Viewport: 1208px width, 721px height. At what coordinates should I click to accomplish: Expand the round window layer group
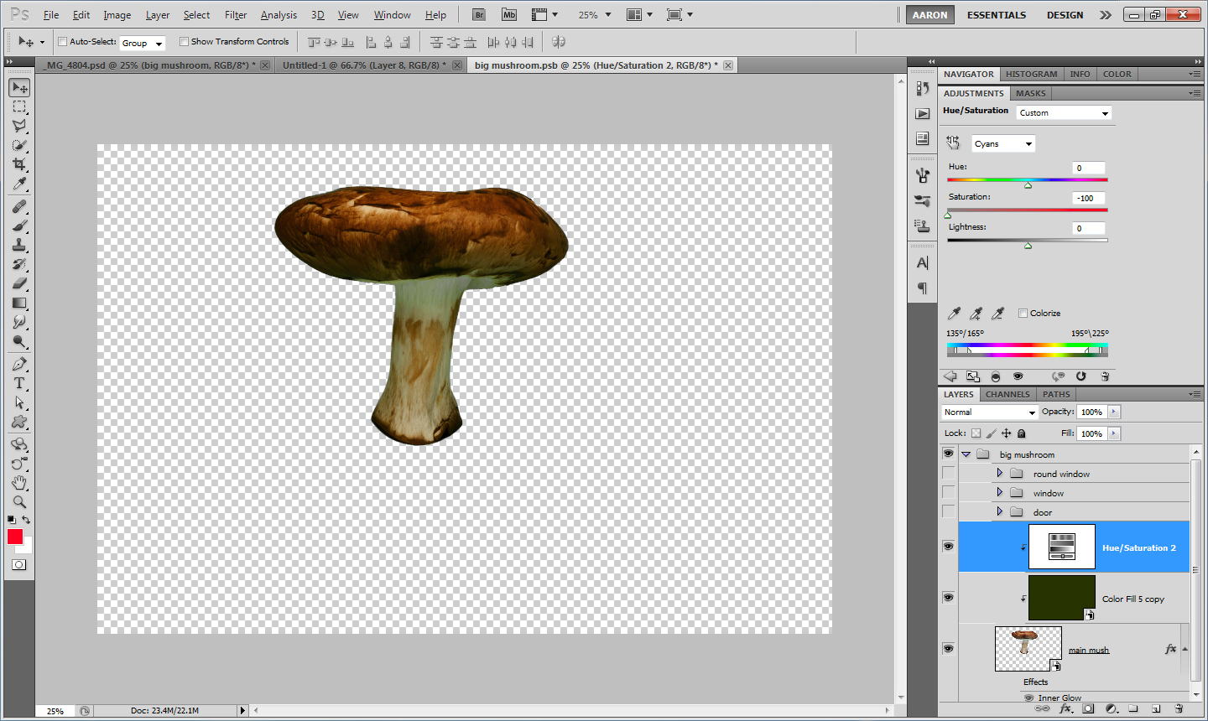point(999,474)
